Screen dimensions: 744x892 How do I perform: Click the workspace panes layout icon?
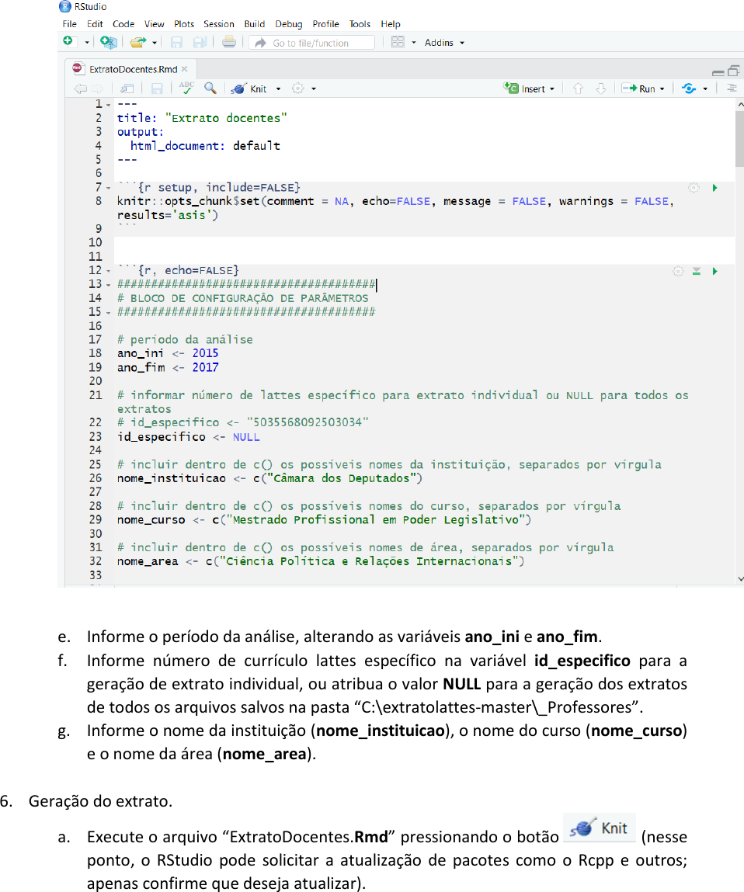[398, 42]
